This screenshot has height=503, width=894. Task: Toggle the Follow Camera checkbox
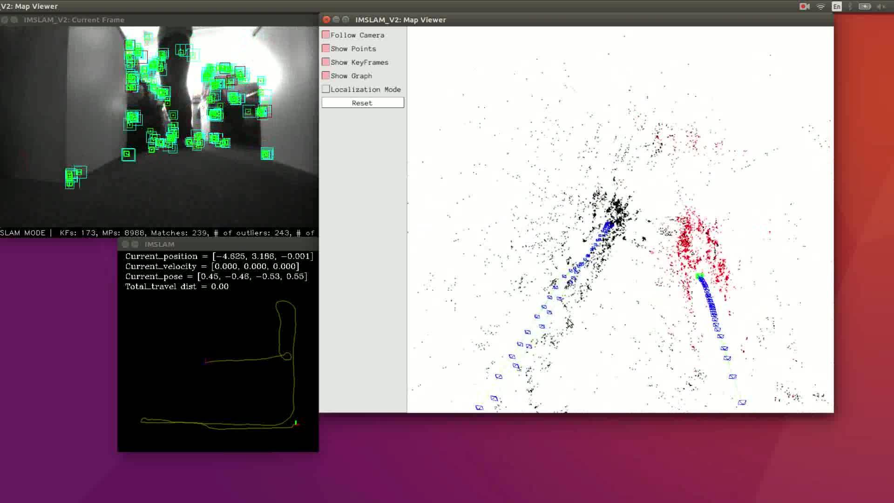[x=326, y=35]
